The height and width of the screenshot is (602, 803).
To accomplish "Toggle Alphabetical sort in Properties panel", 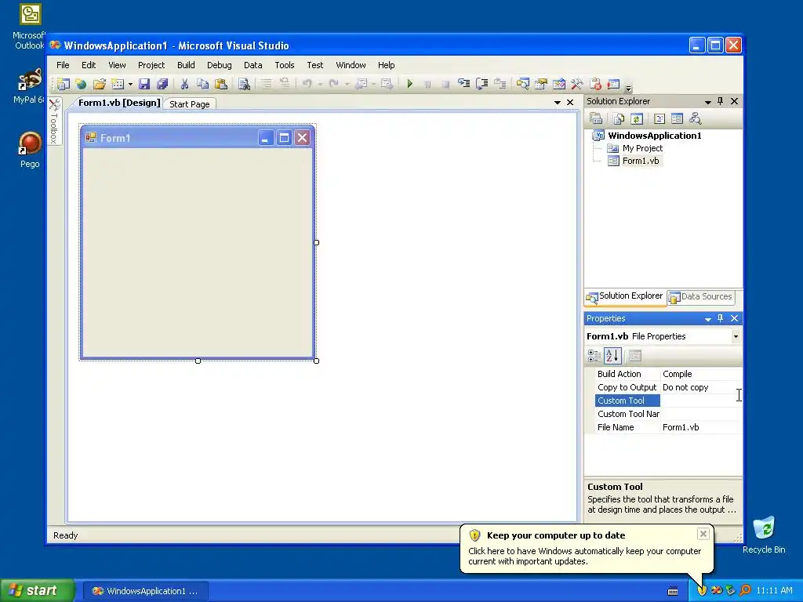I will click(612, 356).
